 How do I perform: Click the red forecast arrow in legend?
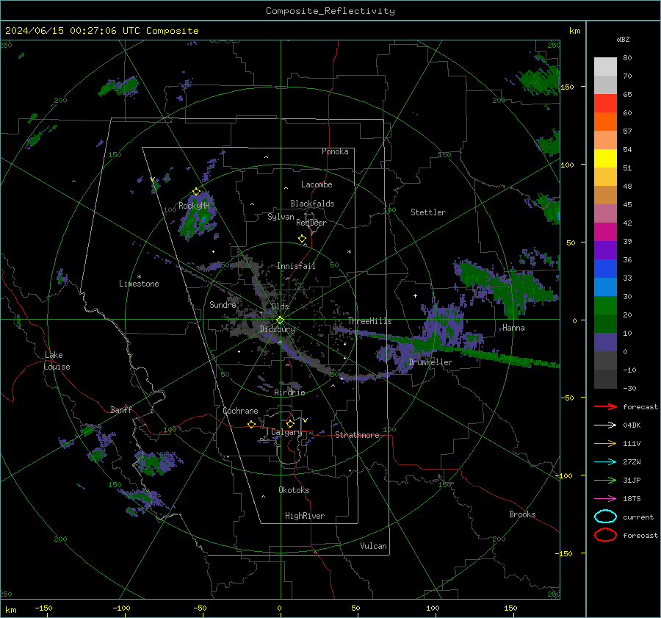coord(605,406)
